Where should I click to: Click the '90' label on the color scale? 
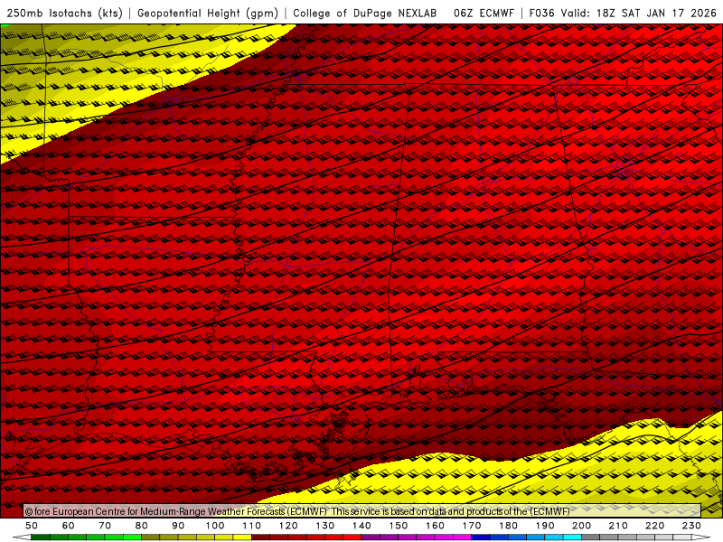point(178,526)
